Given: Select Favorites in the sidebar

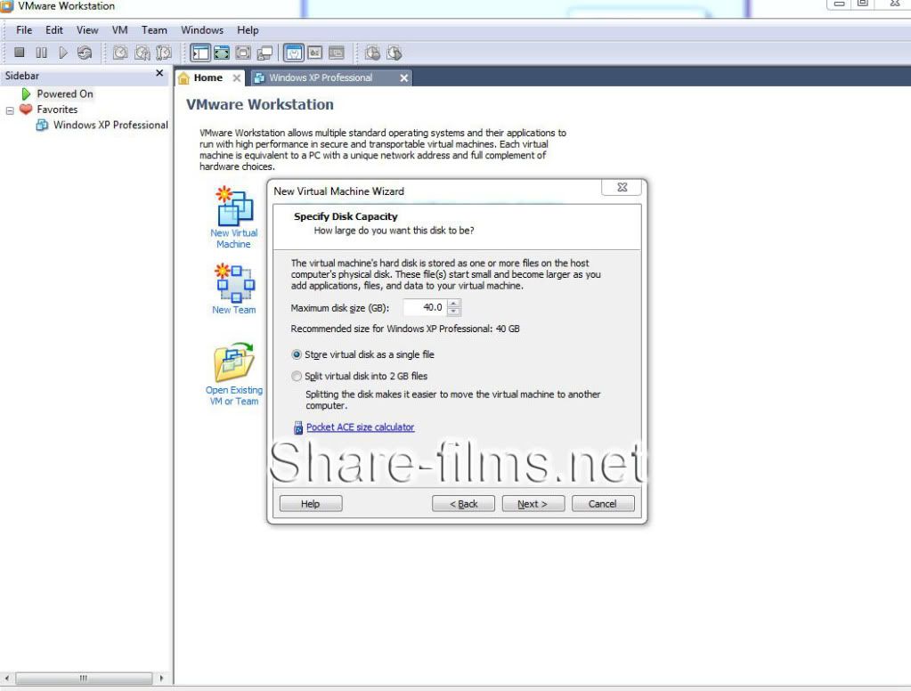Looking at the screenshot, I should coord(57,110).
